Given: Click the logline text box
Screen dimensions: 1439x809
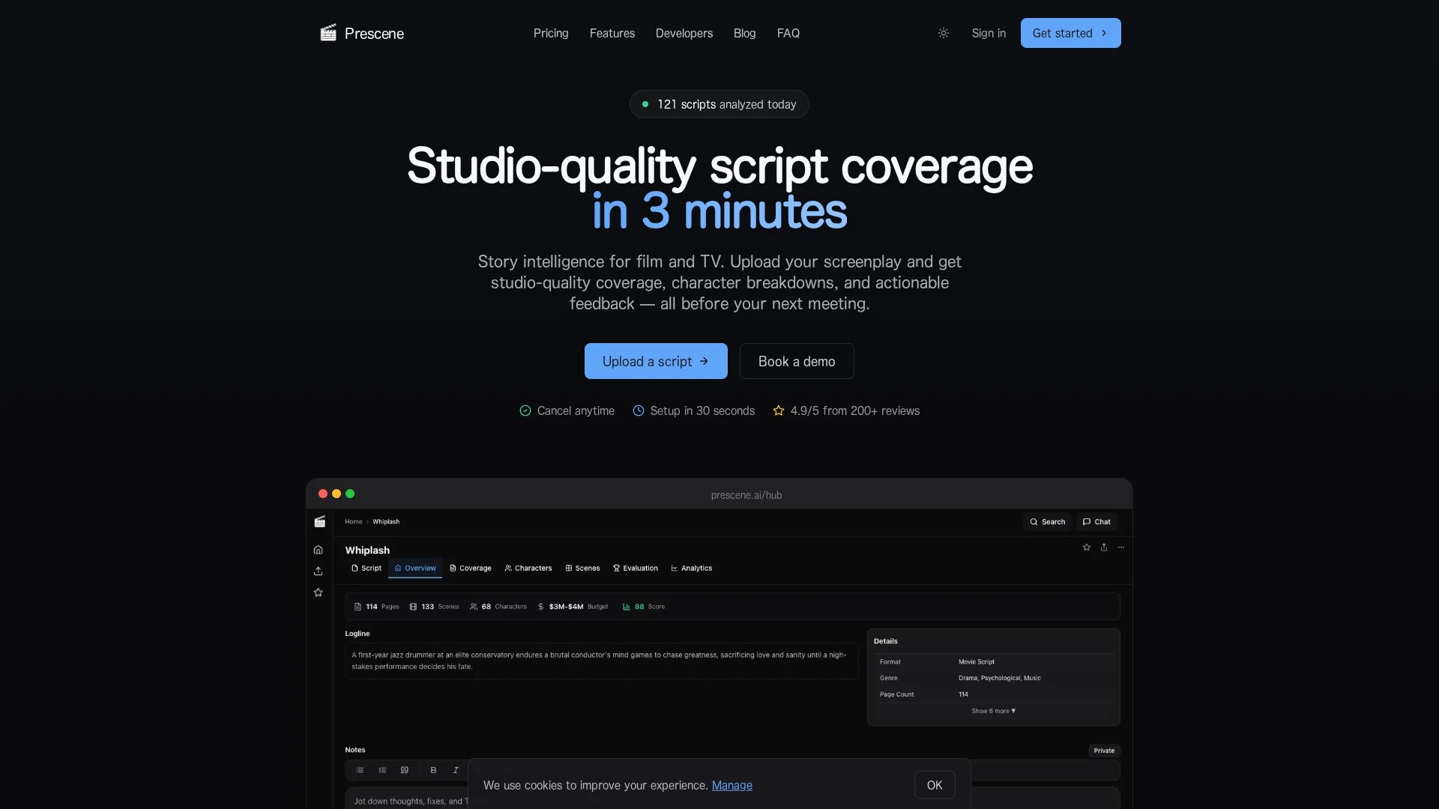Looking at the screenshot, I should tap(602, 661).
